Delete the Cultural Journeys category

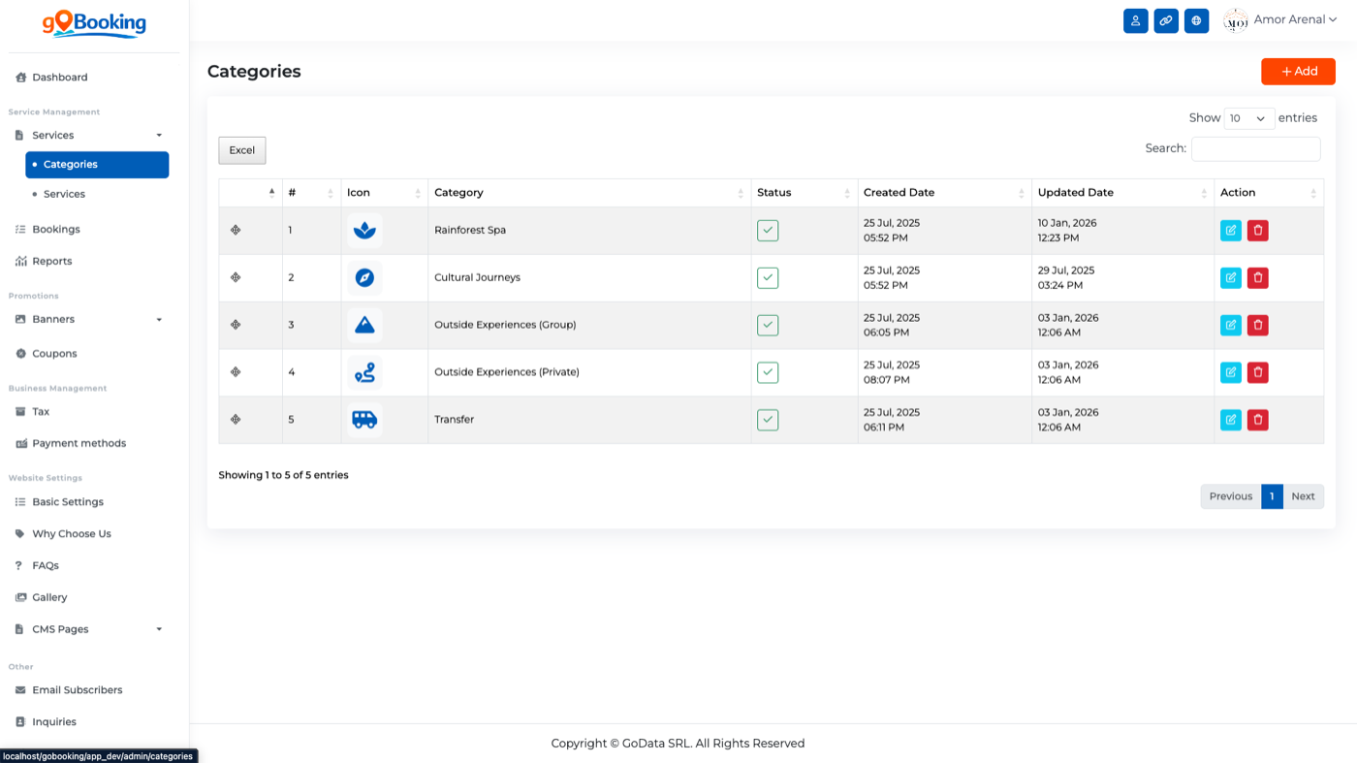pyautogui.click(x=1258, y=278)
